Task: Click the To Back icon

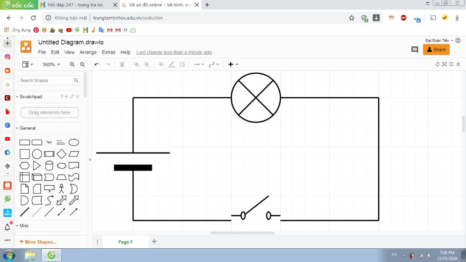Action: pyautogui.click(x=147, y=65)
